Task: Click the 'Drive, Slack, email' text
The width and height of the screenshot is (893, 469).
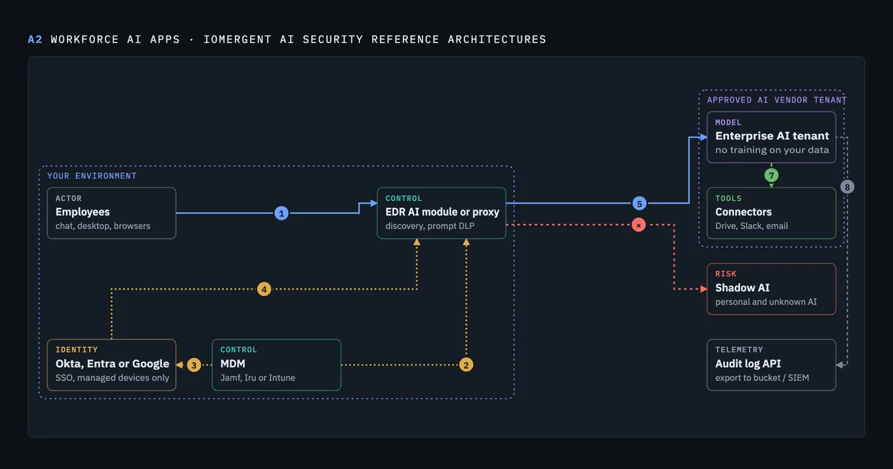Action: point(752,226)
